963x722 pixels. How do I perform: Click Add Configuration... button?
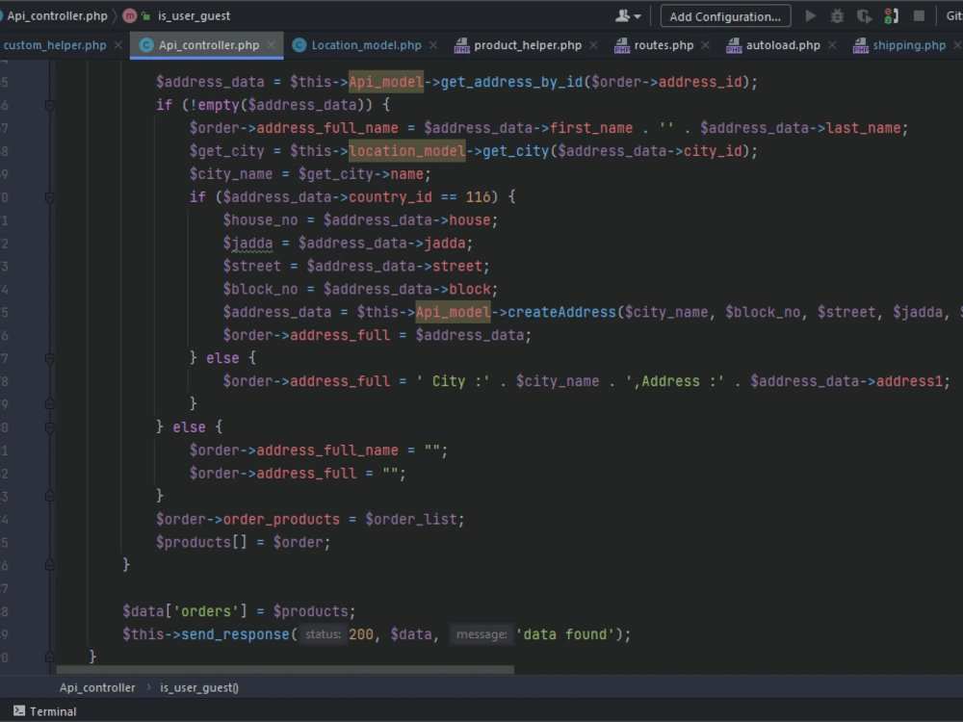click(725, 16)
